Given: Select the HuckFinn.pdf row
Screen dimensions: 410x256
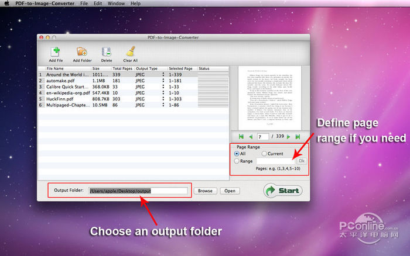Looking at the screenshot, I should 134,99.
